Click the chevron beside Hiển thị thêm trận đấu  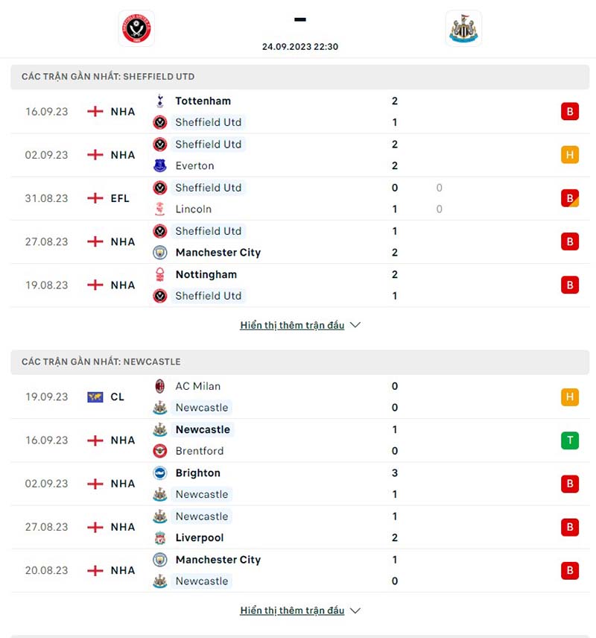pyautogui.click(x=355, y=325)
